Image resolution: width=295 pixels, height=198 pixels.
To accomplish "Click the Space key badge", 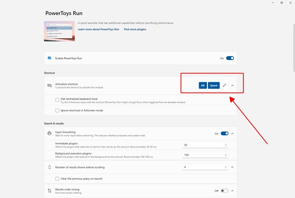I will coord(214,85).
